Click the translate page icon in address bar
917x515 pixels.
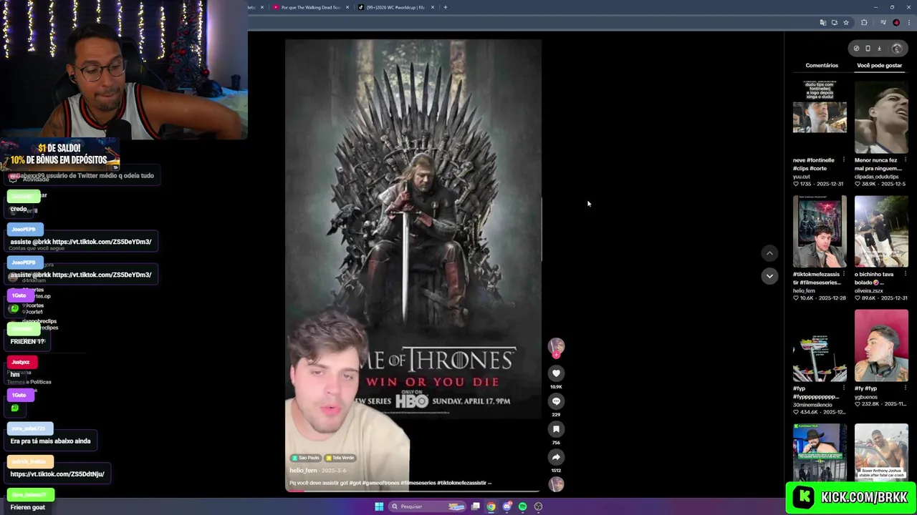822,23
